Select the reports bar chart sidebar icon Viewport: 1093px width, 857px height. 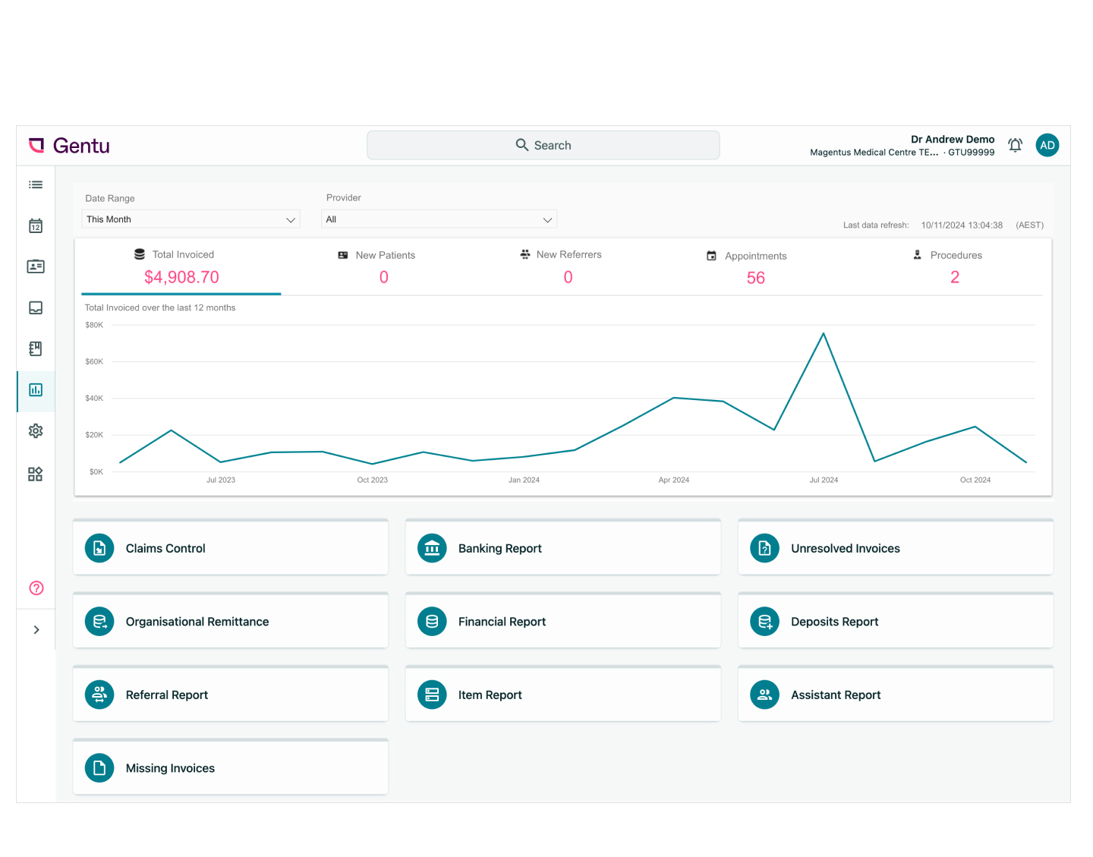pyautogui.click(x=36, y=390)
